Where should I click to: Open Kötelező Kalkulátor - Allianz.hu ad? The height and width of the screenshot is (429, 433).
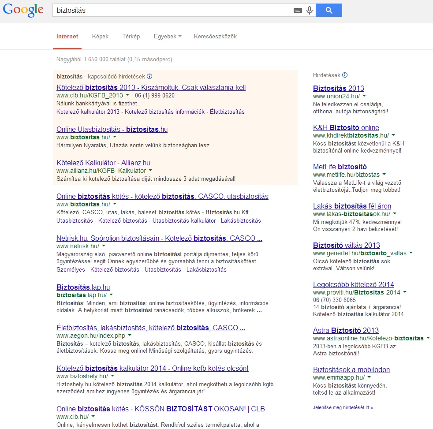[x=103, y=163]
